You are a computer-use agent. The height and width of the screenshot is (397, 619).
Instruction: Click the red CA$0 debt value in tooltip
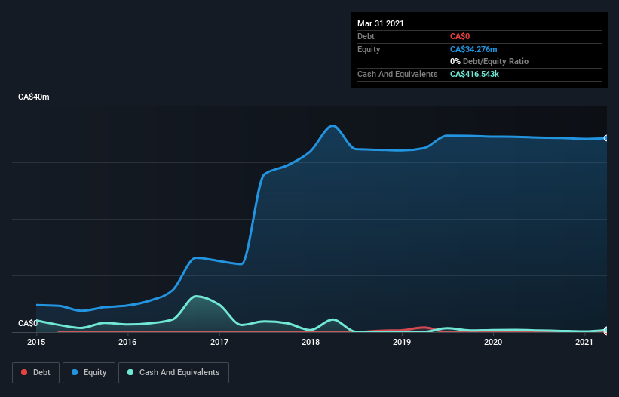pyautogui.click(x=460, y=36)
